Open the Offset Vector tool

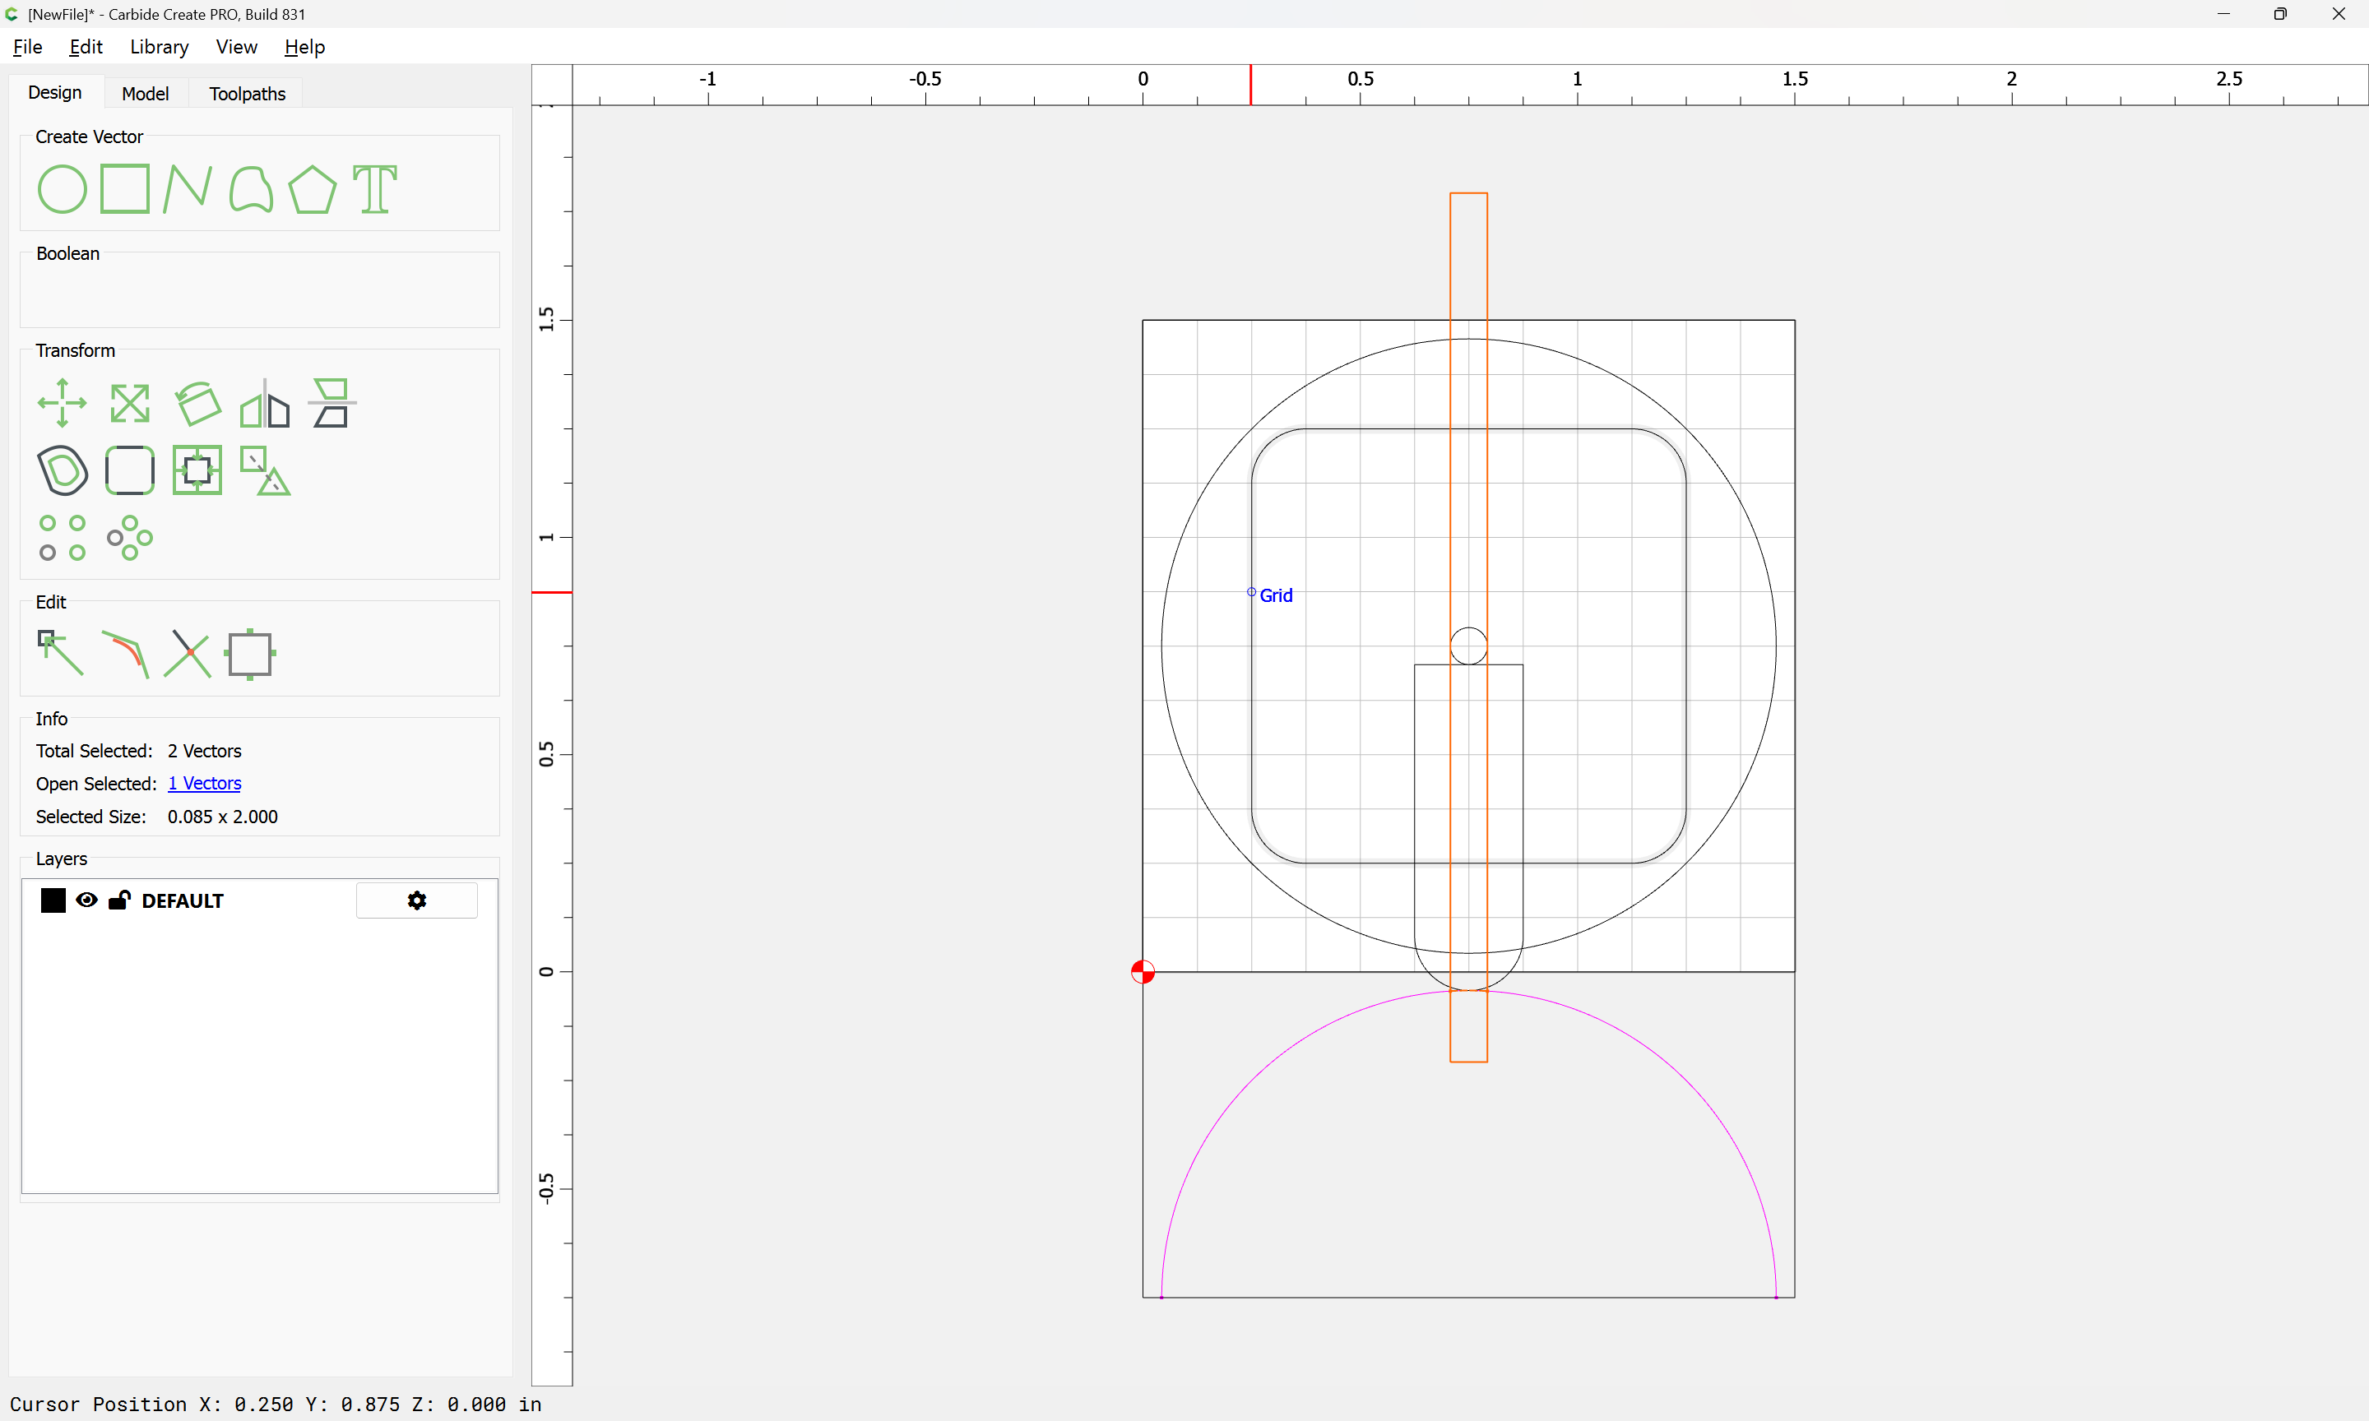63,470
